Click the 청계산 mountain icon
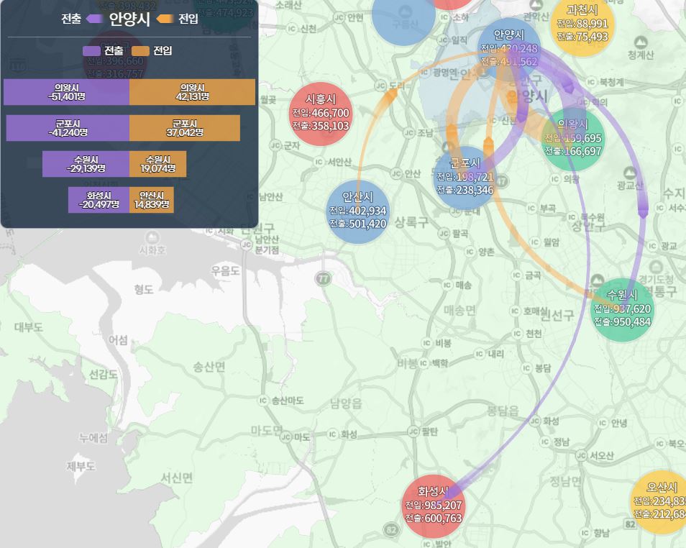 [640, 42]
